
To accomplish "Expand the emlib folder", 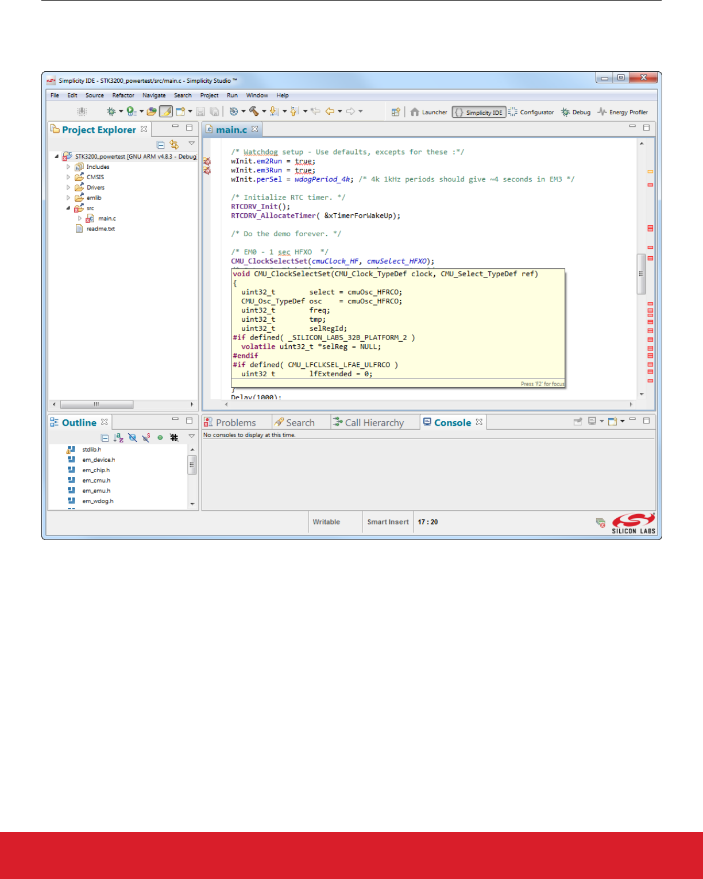I will (68, 198).
